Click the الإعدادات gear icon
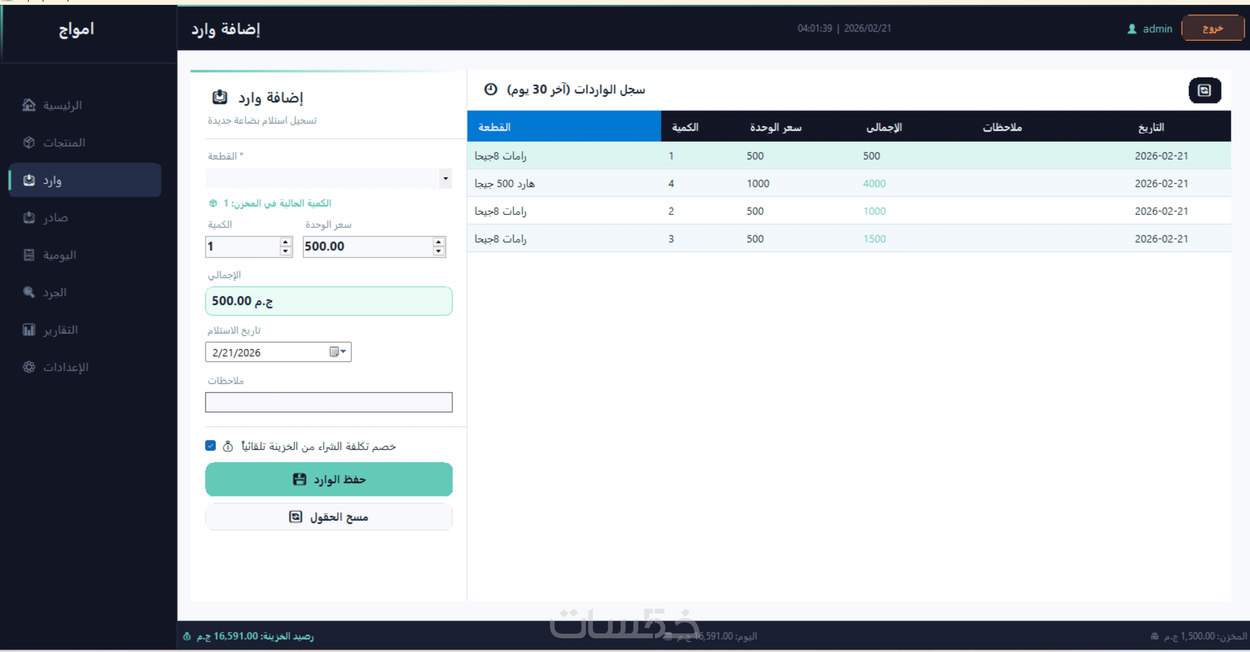Viewport: 1250px width, 652px height. tap(29, 367)
